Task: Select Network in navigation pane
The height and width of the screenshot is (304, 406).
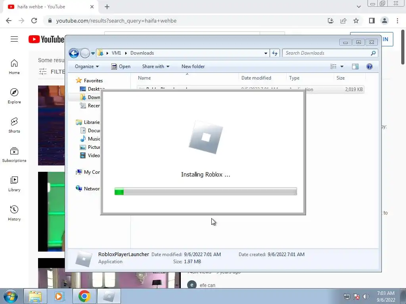Action: 88,189
